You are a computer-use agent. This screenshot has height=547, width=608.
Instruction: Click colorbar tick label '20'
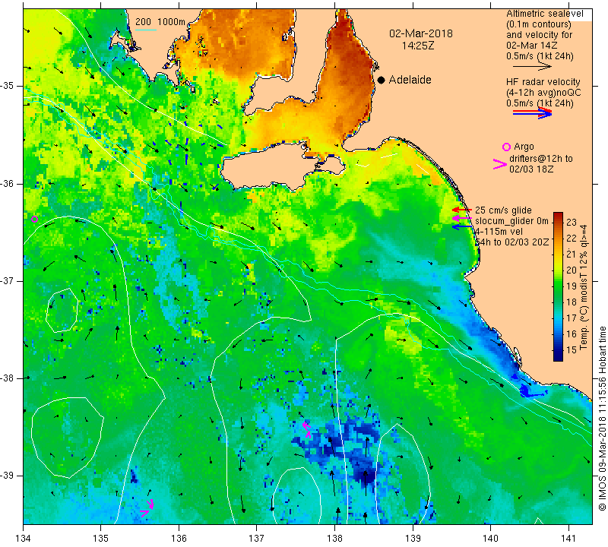pyautogui.click(x=572, y=270)
